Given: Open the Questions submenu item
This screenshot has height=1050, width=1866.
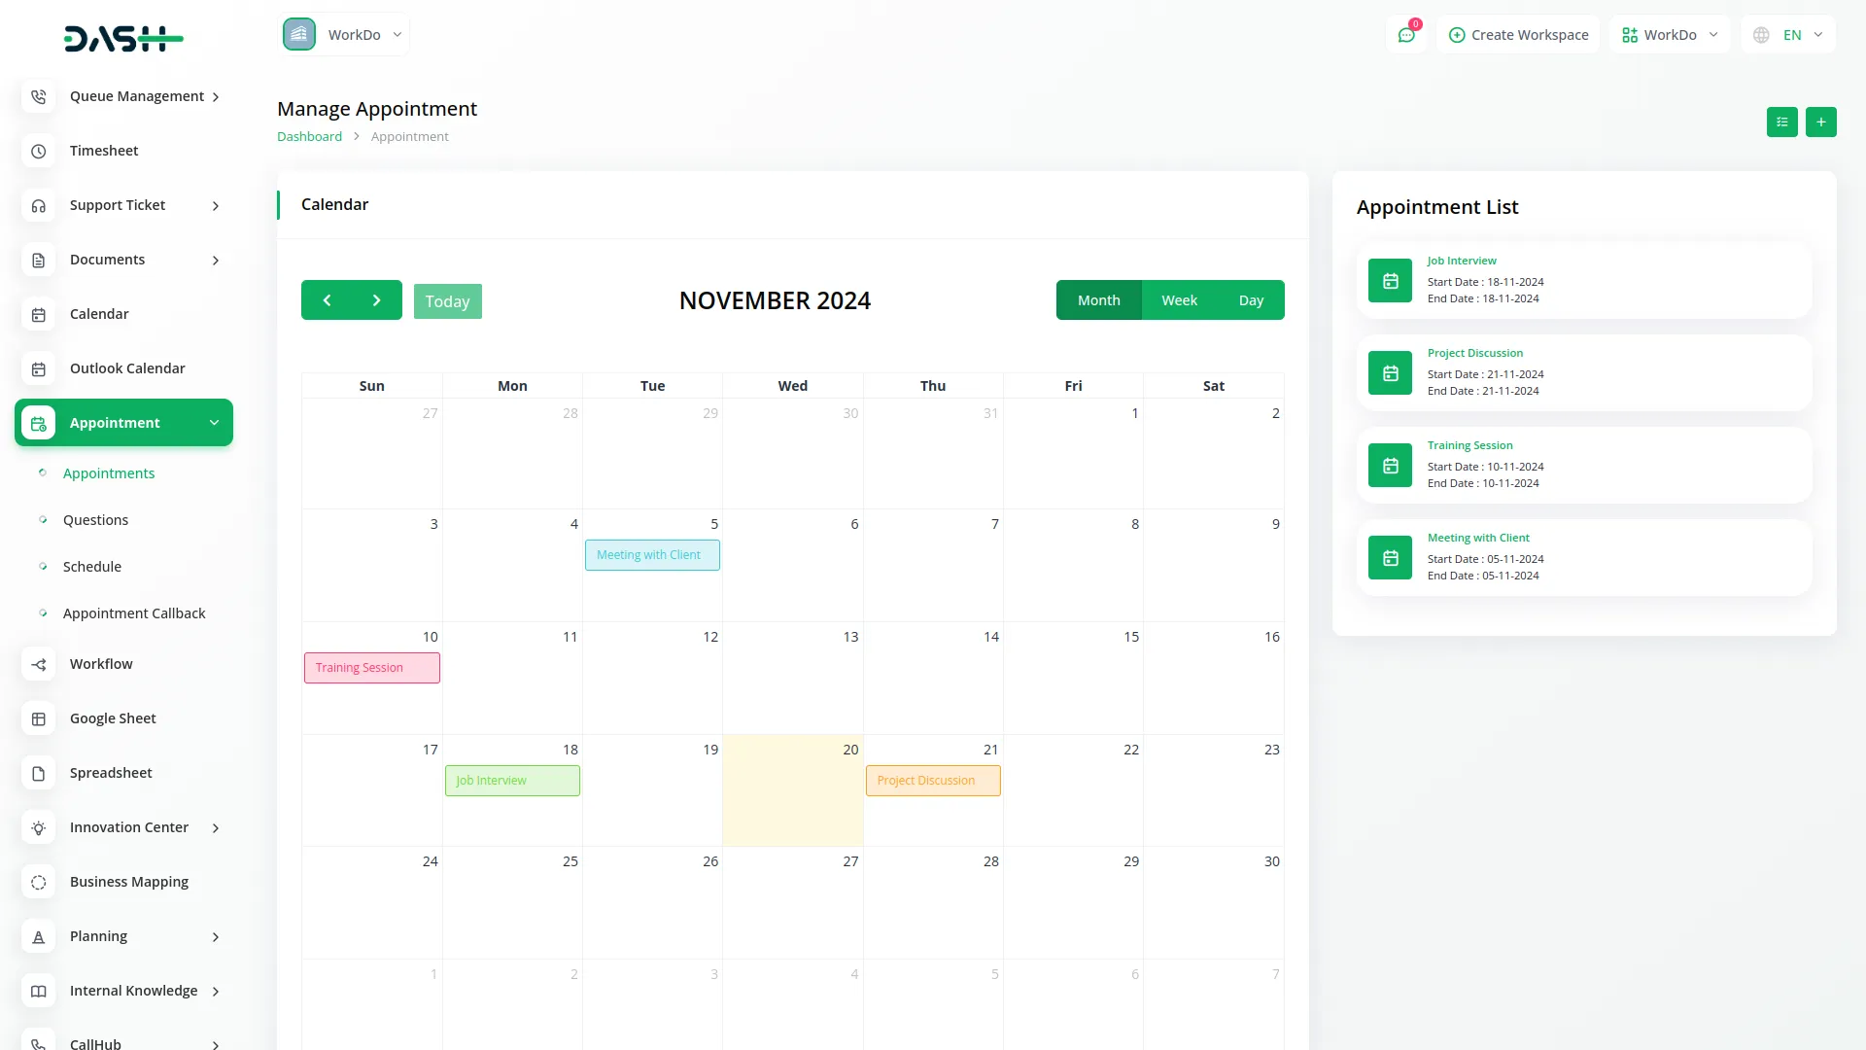Looking at the screenshot, I should 95,520.
